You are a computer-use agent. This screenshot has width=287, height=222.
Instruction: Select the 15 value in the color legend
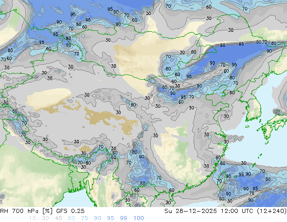tap(32, 218)
